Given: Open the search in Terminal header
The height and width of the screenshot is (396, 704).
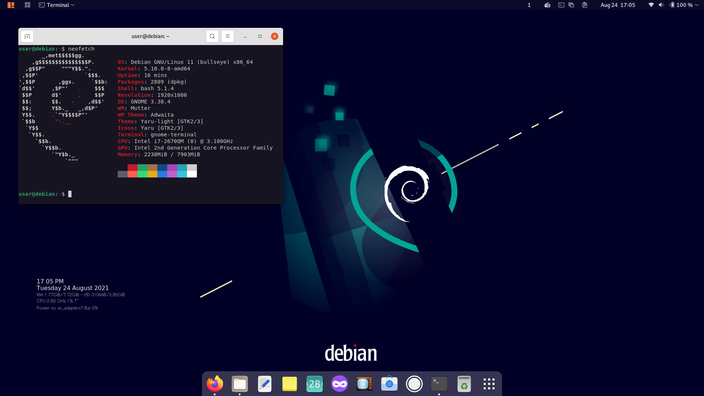Looking at the screenshot, I should [x=212, y=36].
